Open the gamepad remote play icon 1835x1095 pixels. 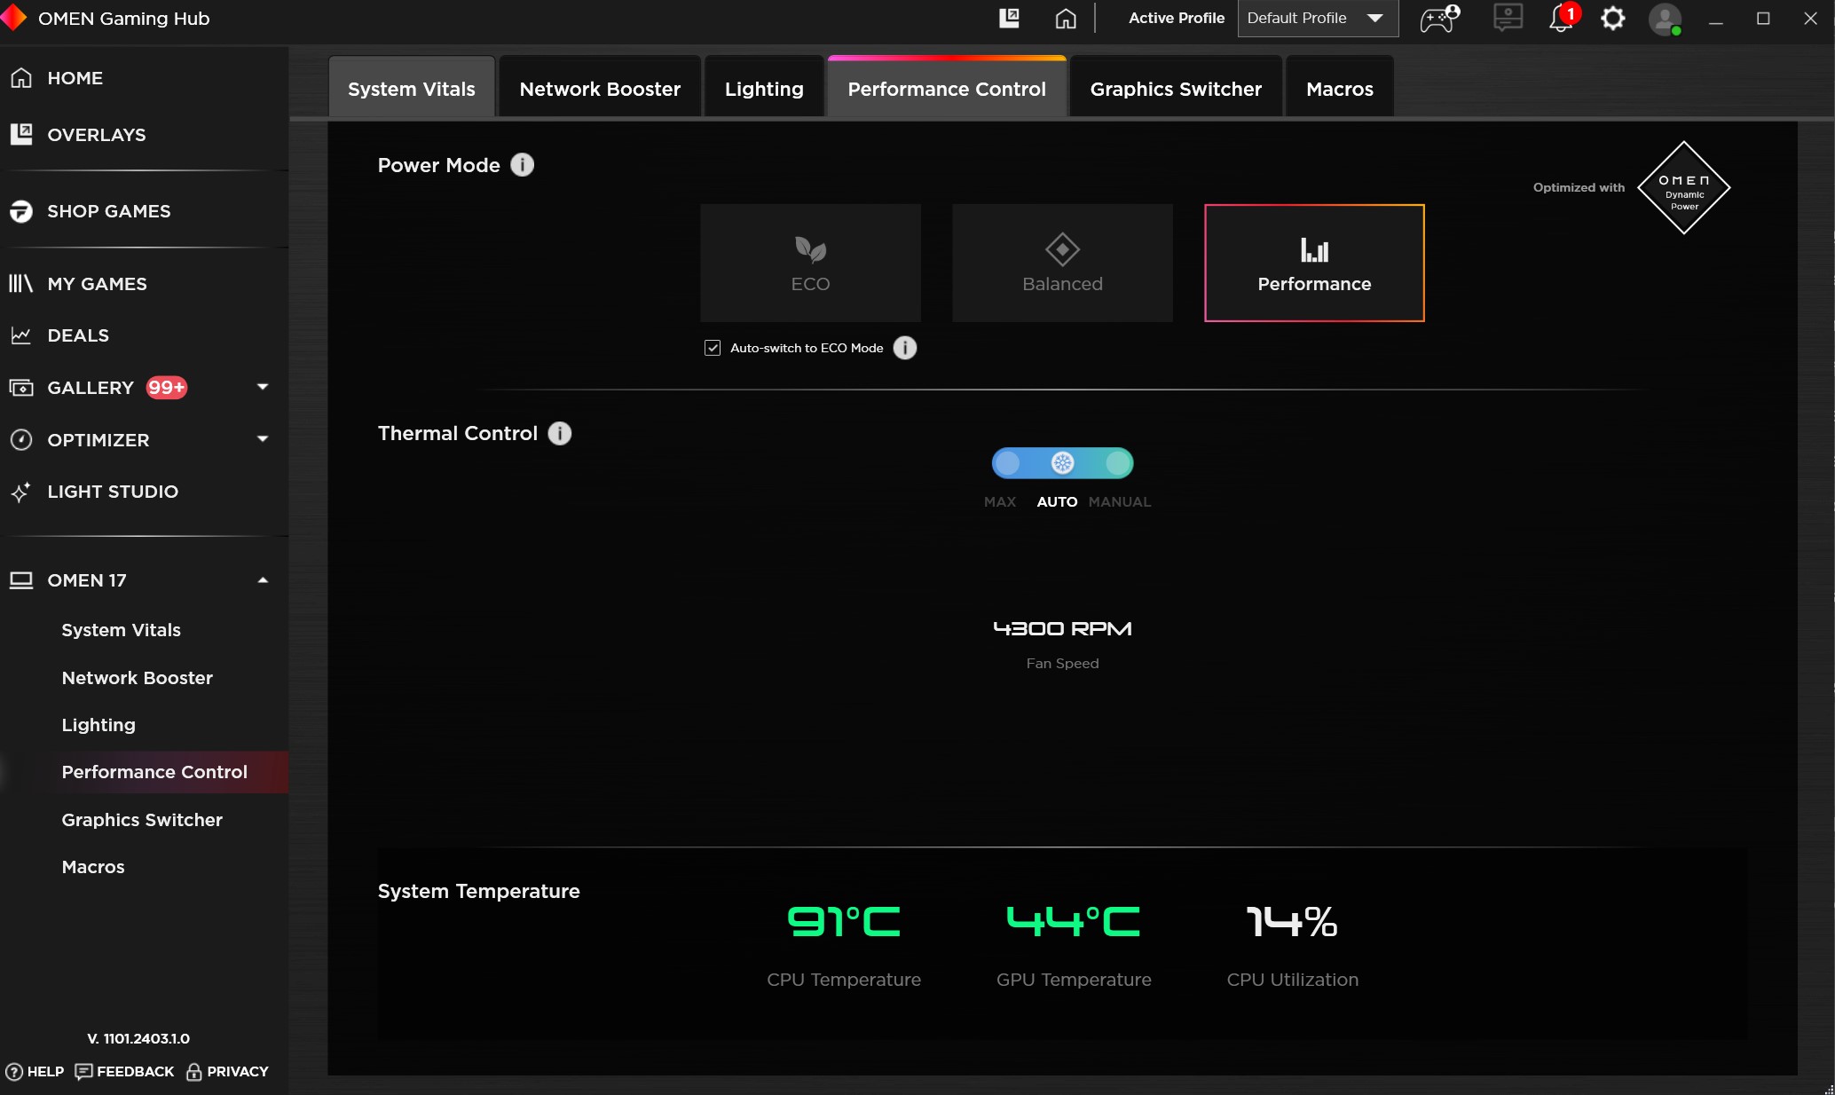1439,18
